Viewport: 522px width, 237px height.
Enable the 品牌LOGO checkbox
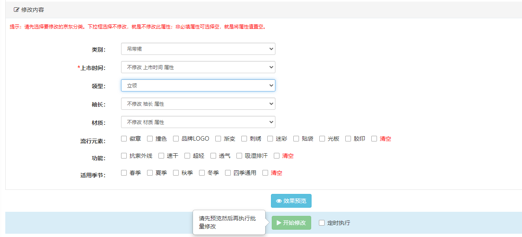point(176,139)
